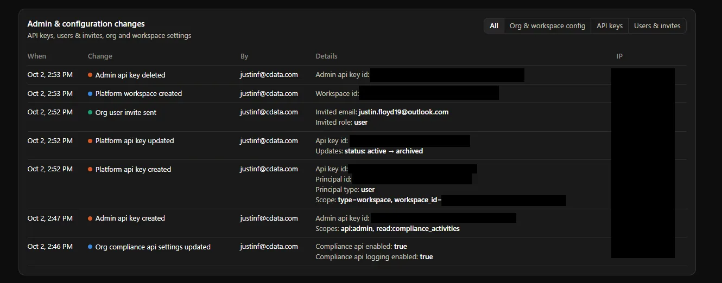Screen dimensions: 722x283
Task: Select the All filter tab
Action: pos(494,26)
